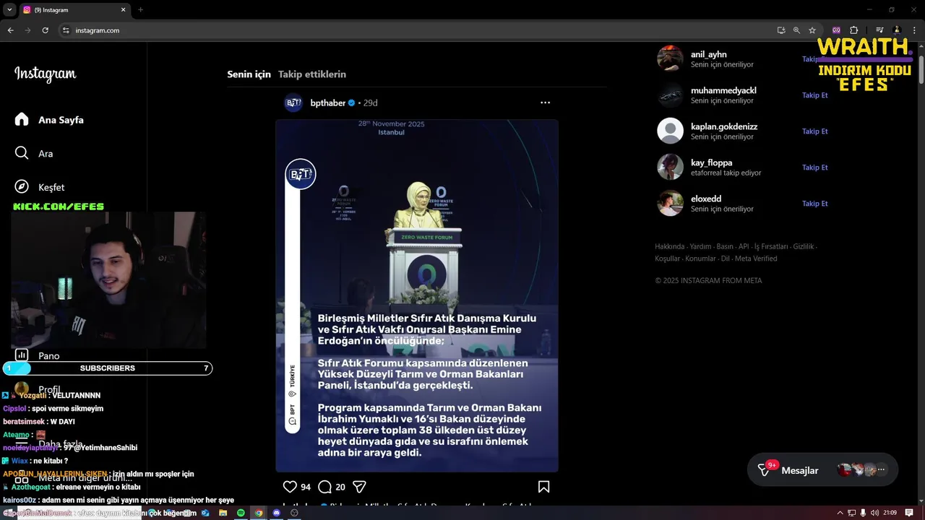
Task: Click the zoom magnifier in address bar
Action: (x=796, y=30)
